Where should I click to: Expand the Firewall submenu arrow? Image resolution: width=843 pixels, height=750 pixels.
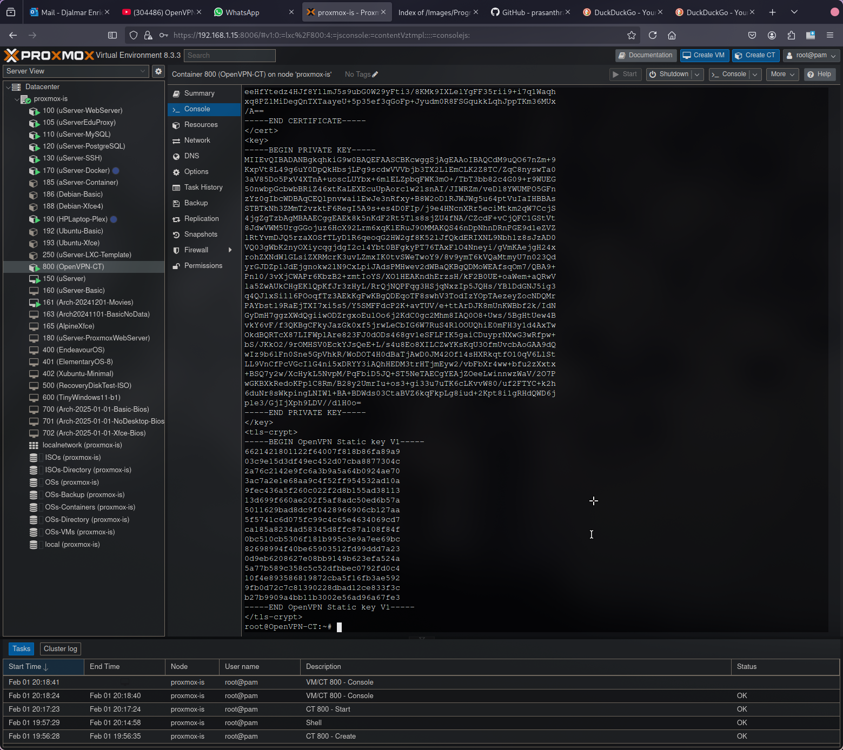tap(230, 250)
